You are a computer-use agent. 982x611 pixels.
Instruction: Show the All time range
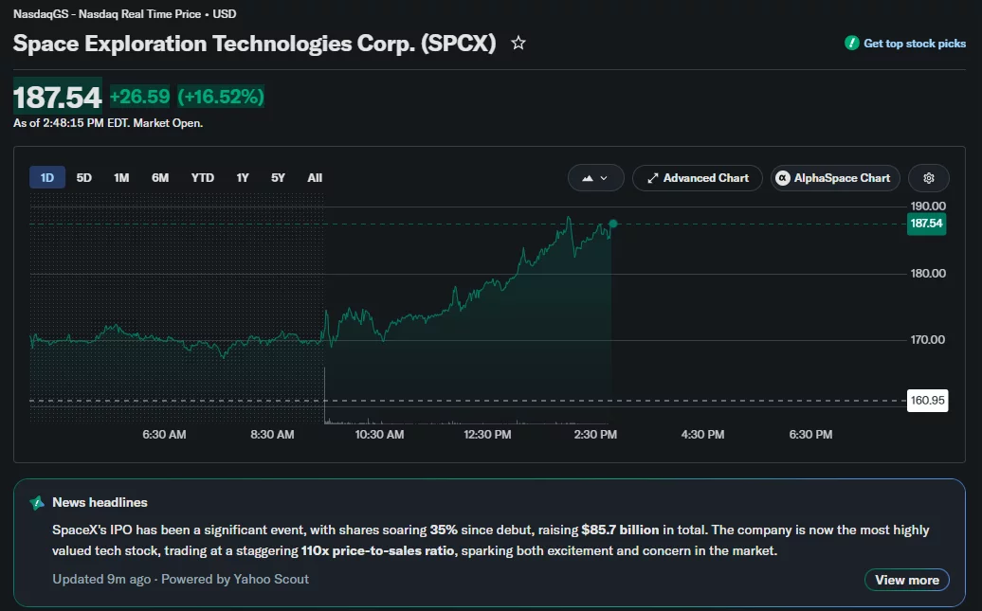pos(315,178)
